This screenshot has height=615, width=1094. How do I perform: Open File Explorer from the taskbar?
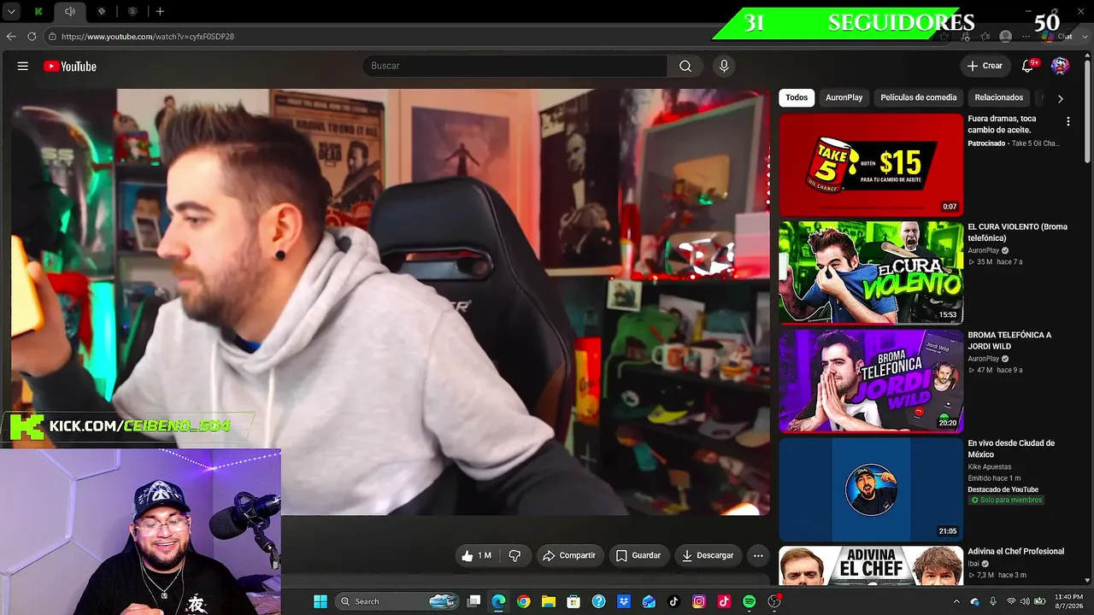pos(549,601)
